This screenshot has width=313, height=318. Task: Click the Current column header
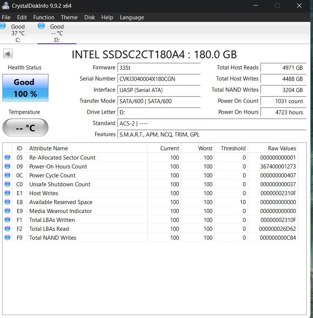tap(164, 148)
